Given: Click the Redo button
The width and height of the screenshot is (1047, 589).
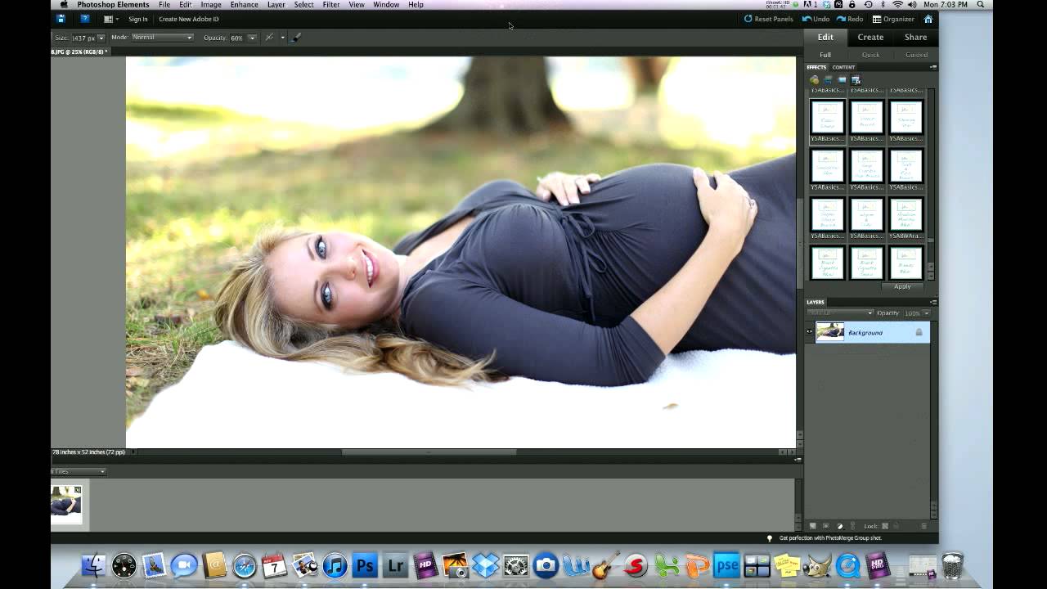Looking at the screenshot, I should tap(850, 19).
